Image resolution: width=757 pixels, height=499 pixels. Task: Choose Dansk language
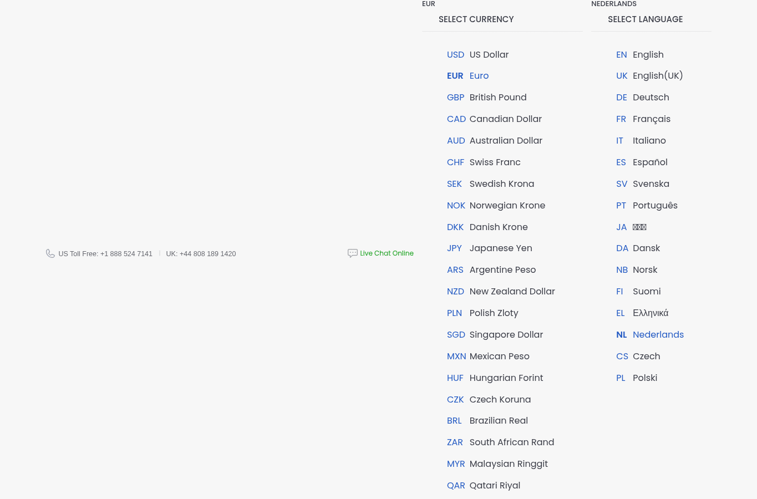(638, 248)
